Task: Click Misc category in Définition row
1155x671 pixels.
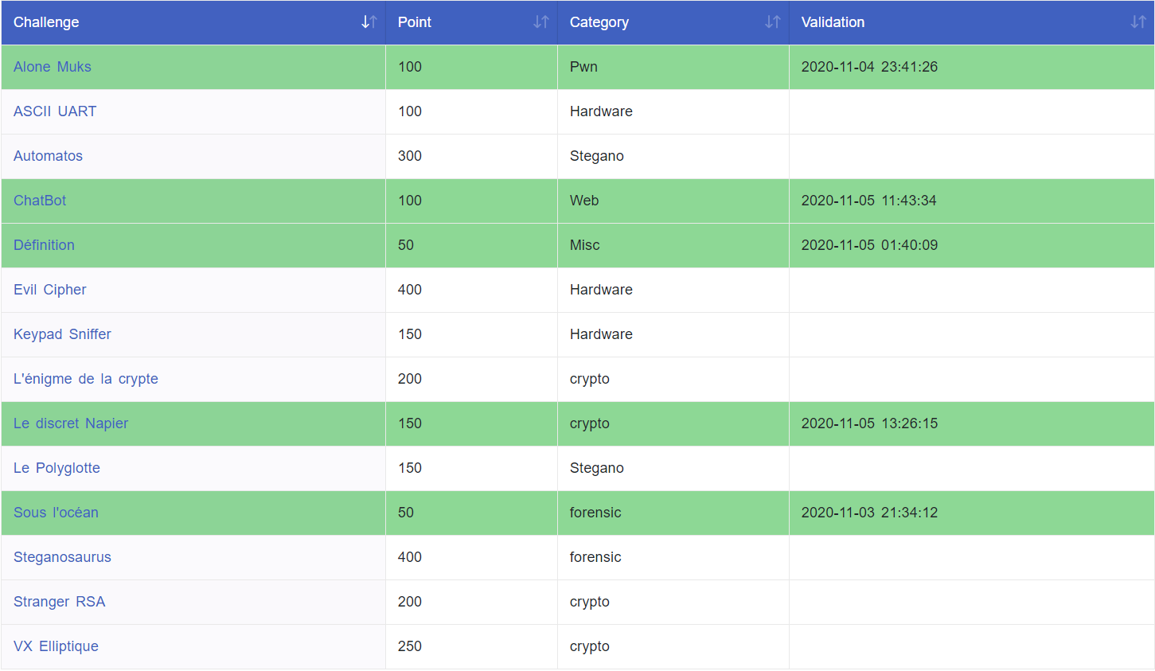Action: [585, 245]
